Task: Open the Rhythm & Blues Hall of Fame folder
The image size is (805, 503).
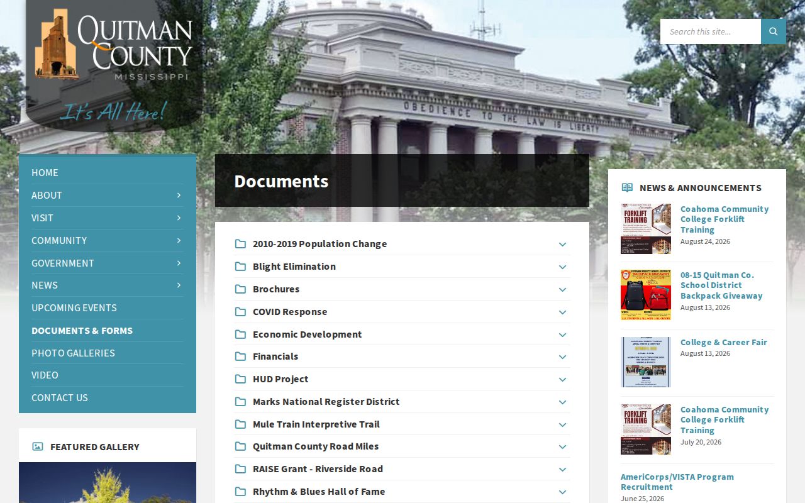Action: (x=319, y=492)
